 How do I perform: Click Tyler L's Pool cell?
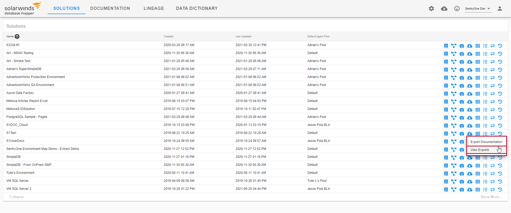[317, 181]
